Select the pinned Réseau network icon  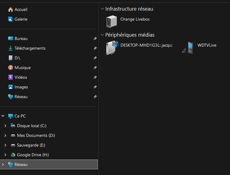point(10,97)
